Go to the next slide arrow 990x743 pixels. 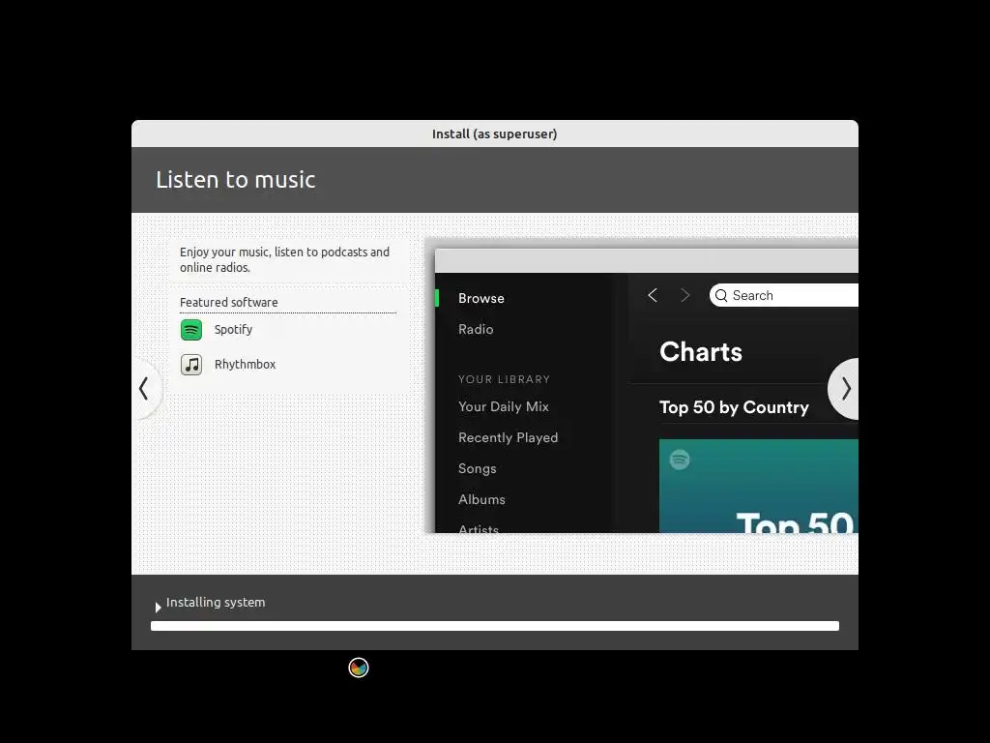(x=845, y=389)
